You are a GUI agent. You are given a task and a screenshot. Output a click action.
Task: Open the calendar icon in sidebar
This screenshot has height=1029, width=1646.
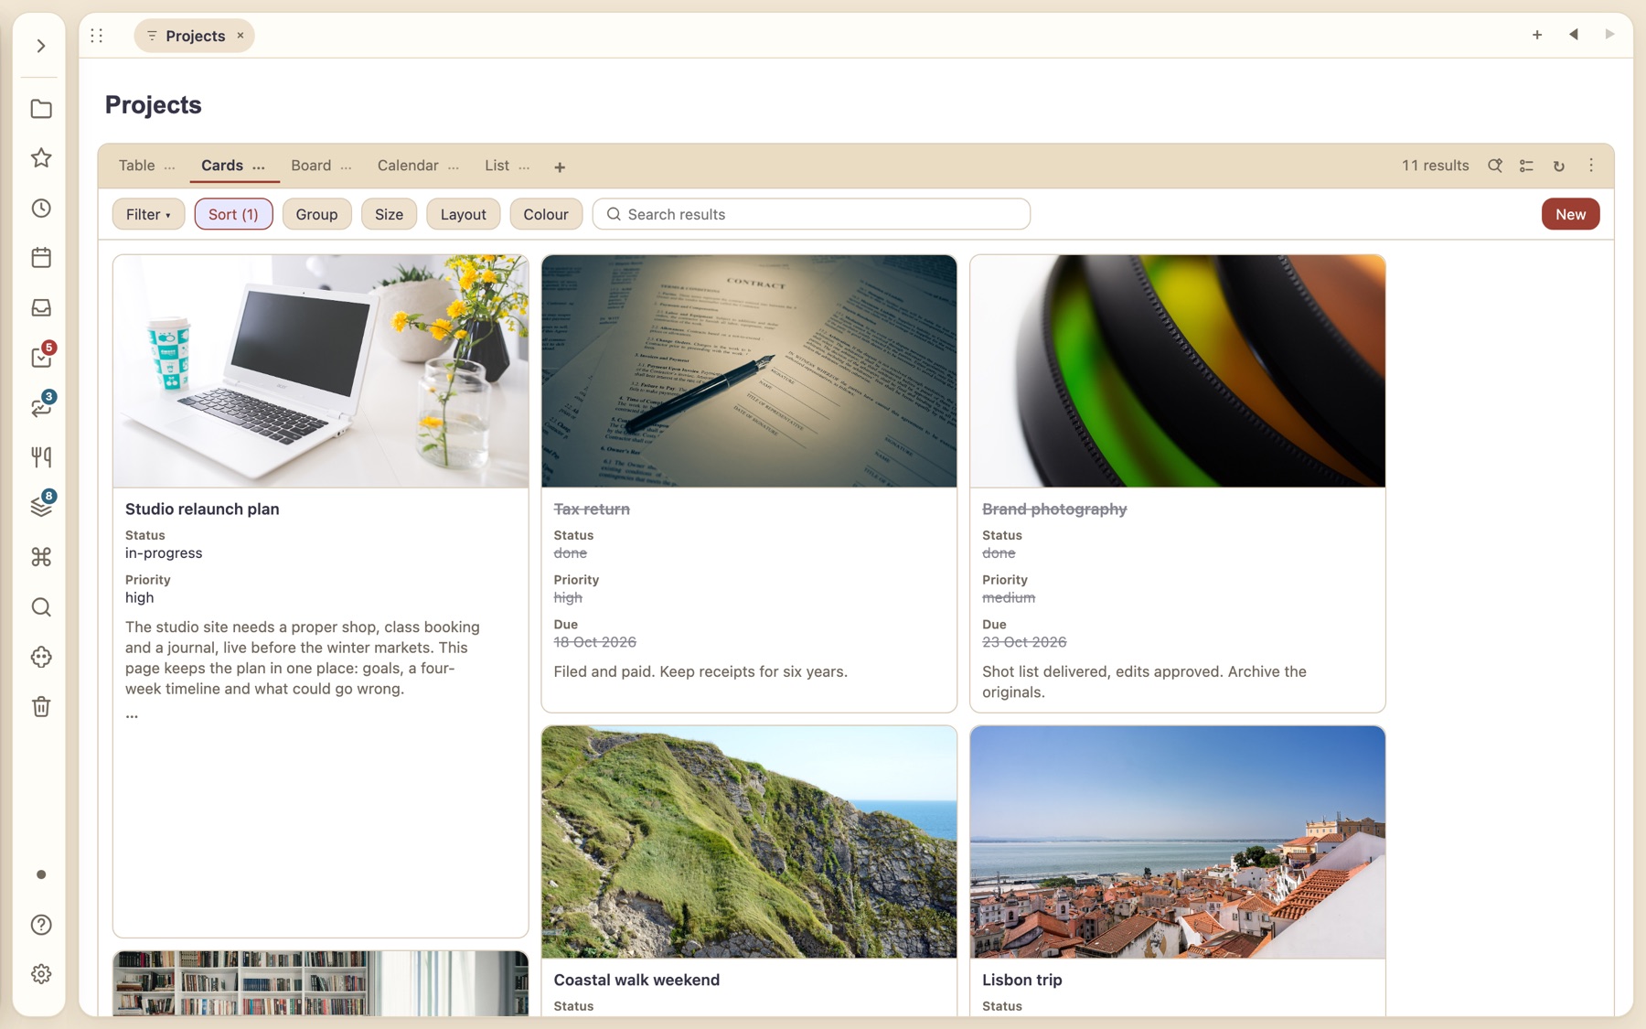[x=41, y=258]
